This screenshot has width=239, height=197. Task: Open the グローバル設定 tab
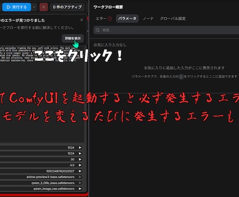click(172, 19)
